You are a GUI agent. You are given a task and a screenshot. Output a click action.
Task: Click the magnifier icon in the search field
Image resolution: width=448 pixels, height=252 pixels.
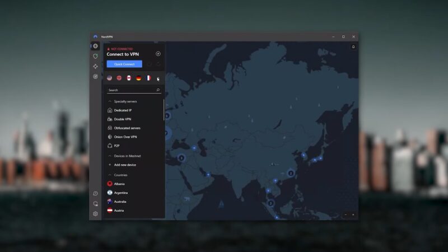tap(158, 90)
